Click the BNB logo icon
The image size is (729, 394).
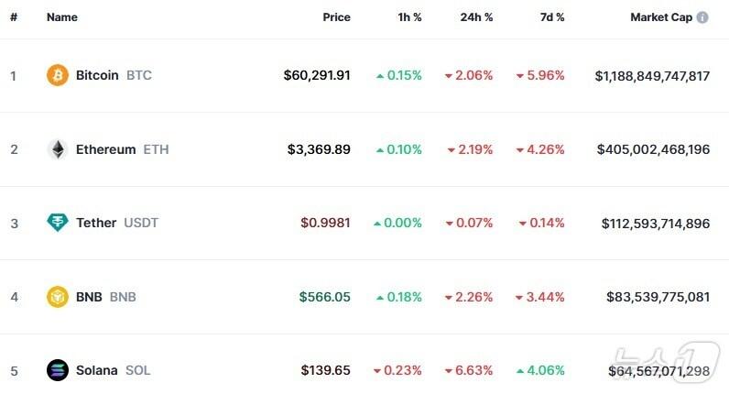[x=58, y=297]
